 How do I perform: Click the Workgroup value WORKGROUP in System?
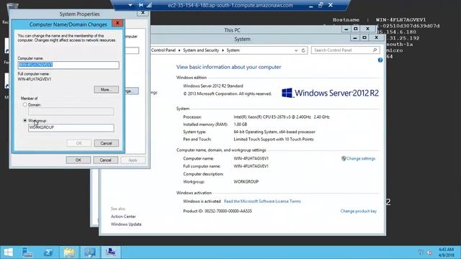(246, 182)
